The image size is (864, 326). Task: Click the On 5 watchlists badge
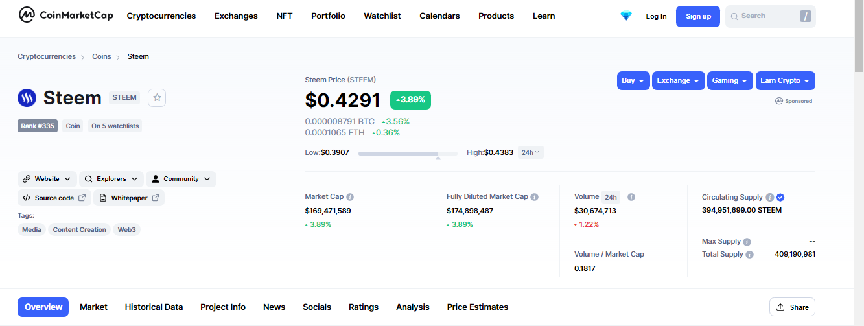(x=115, y=126)
